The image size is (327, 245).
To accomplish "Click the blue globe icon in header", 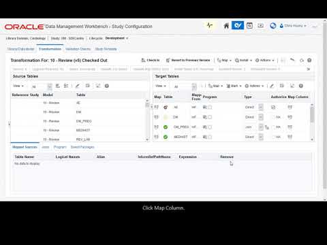I will pyautogui.click(x=272, y=26).
